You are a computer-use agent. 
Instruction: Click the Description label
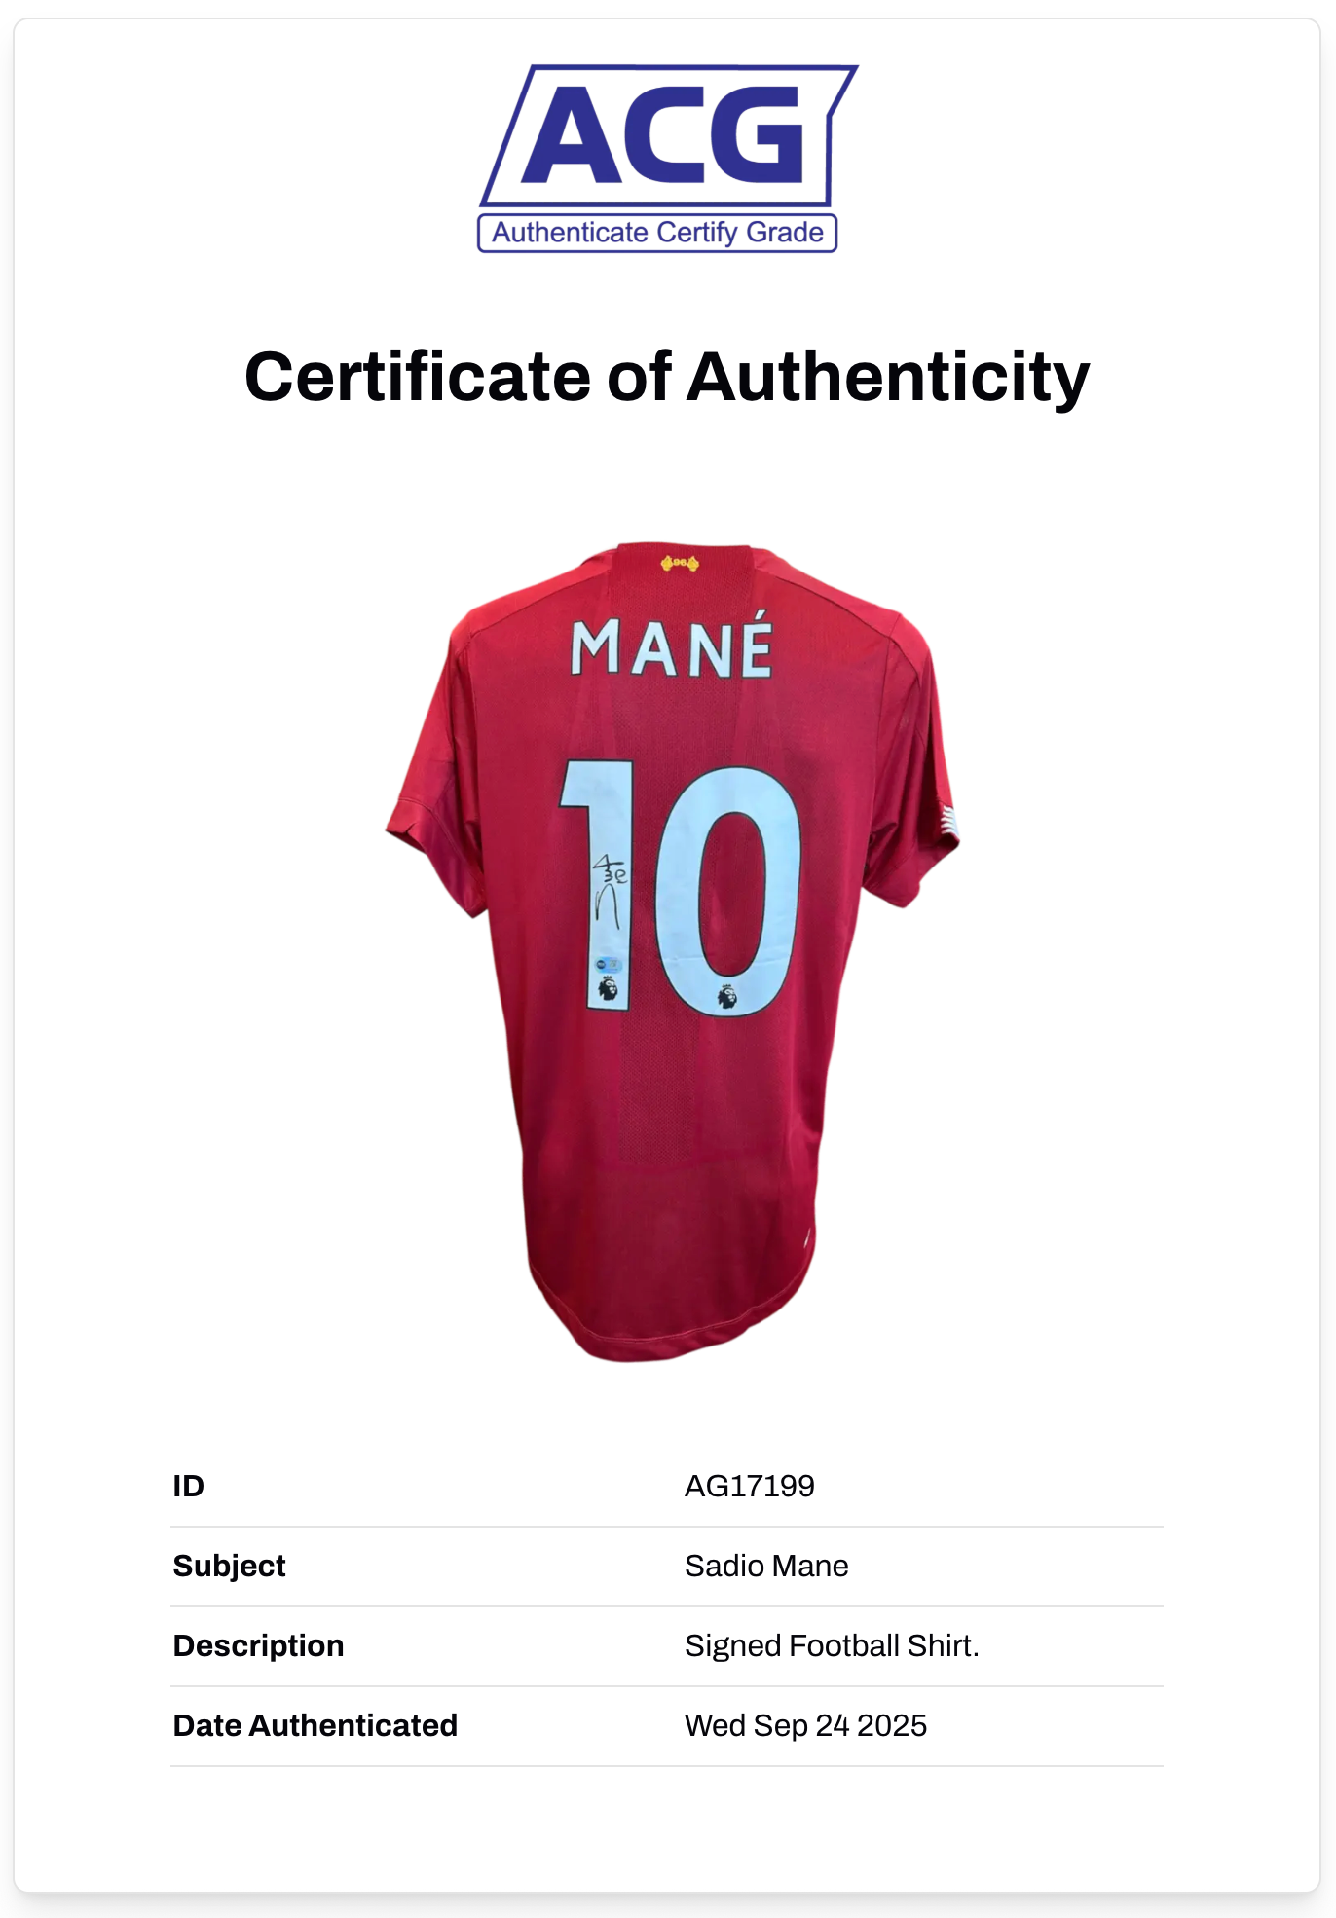(258, 1645)
